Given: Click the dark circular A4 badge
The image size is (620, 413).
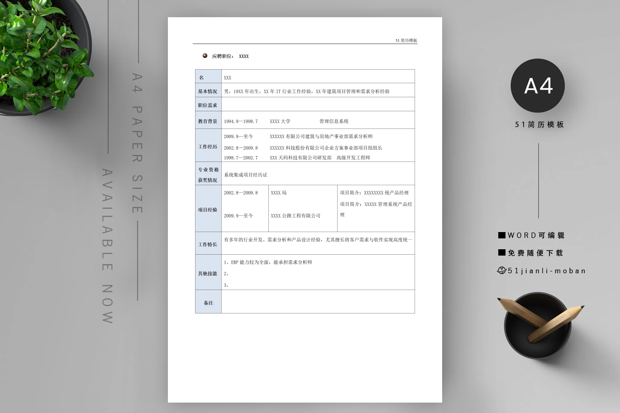Looking at the screenshot, I should (x=538, y=85).
